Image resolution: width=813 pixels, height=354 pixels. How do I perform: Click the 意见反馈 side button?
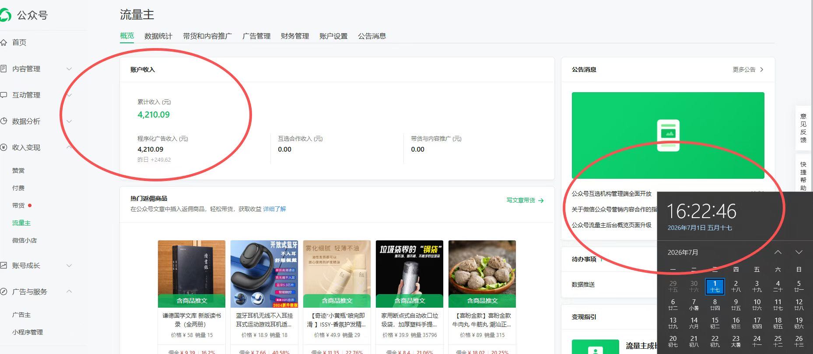click(803, 128)
